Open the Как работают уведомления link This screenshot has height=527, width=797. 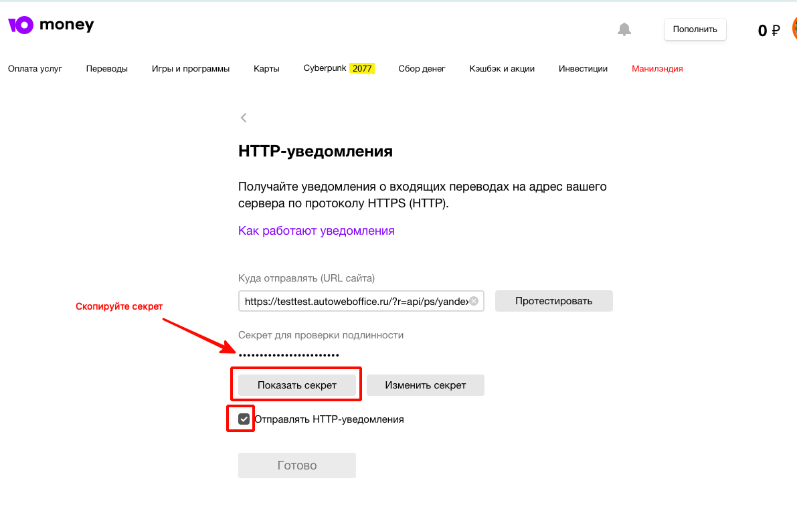click(x=317, y=231)
